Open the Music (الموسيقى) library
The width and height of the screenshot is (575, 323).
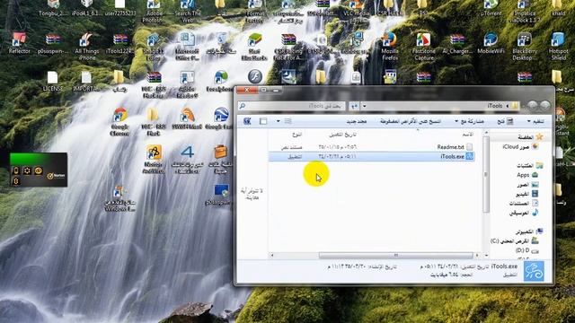coord(524,213)
